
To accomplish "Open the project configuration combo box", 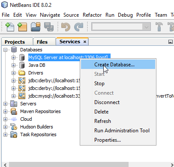I will (x=121, y=27).
